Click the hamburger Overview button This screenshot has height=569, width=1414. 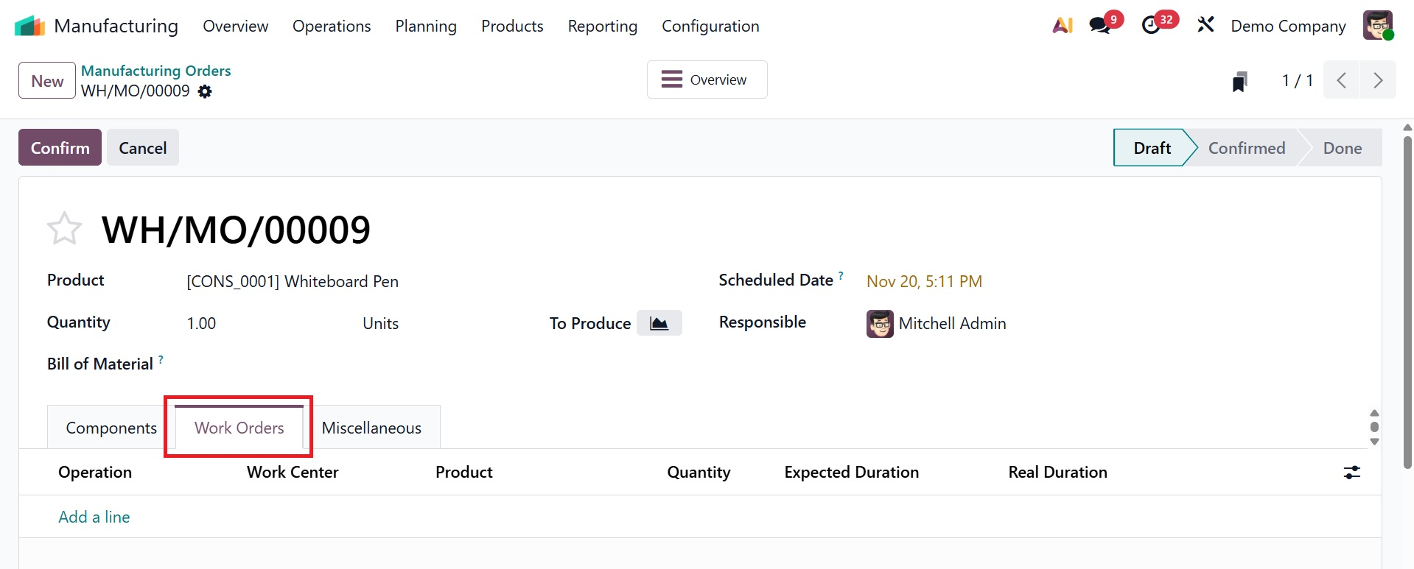(706, 79)
